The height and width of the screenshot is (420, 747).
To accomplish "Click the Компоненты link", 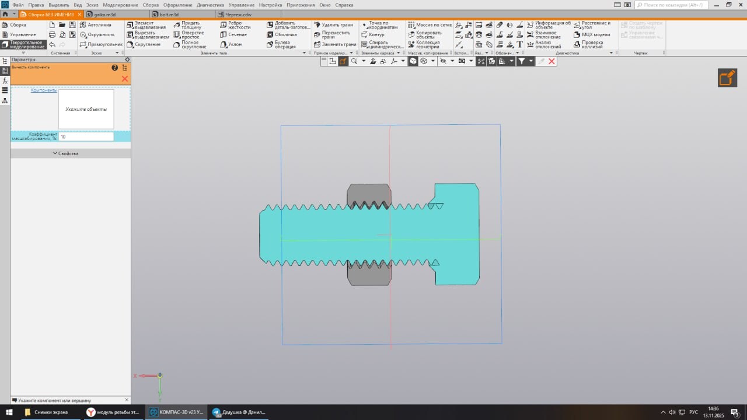I will click(x=44, y=90).
